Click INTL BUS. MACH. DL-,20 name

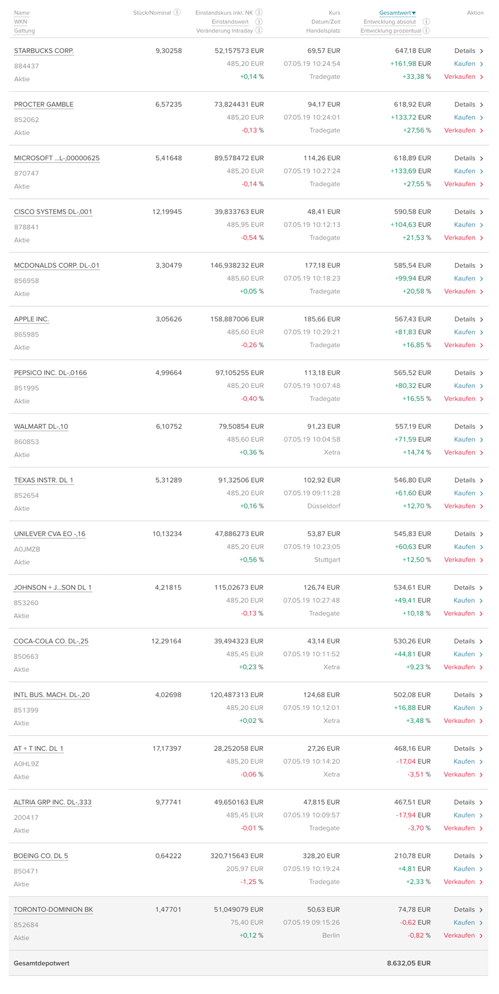click(51, 695)
